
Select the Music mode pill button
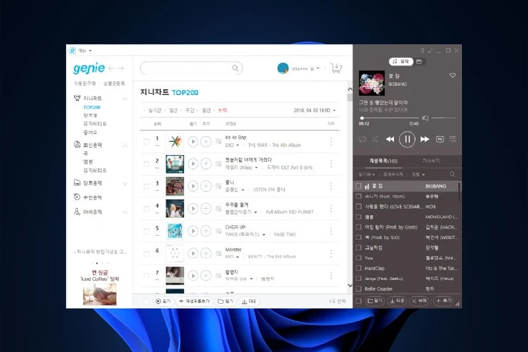(401, 61)
